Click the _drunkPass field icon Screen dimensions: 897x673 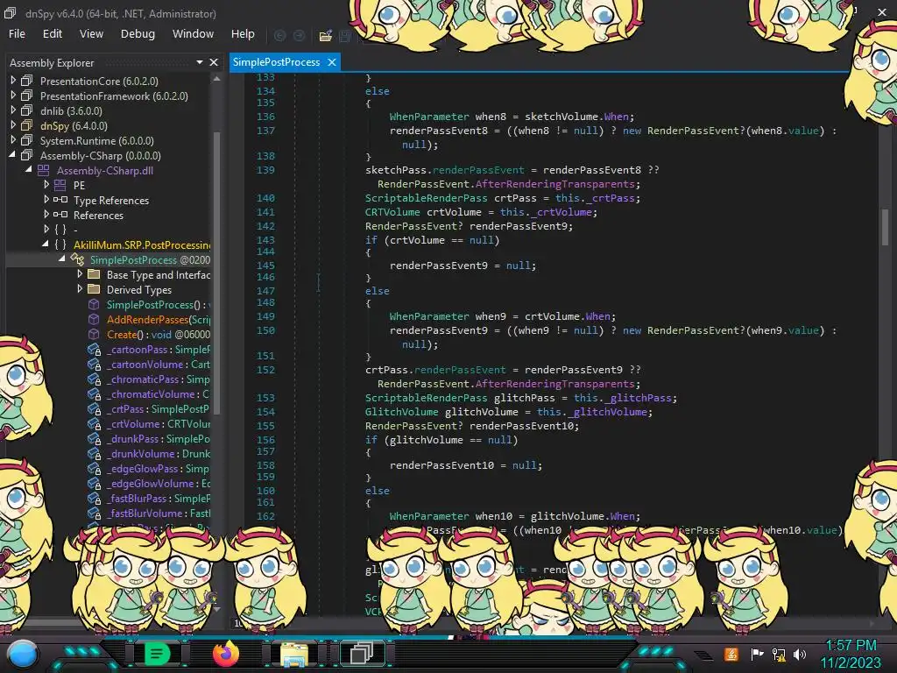(94, 438)
